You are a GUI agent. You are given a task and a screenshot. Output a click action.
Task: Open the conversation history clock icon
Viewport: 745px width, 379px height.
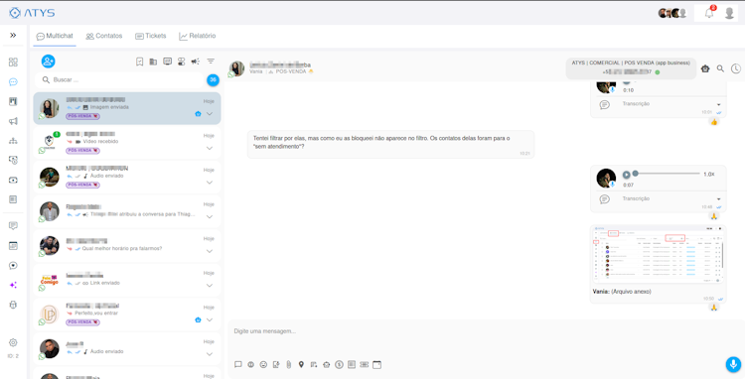click(735, 68)
